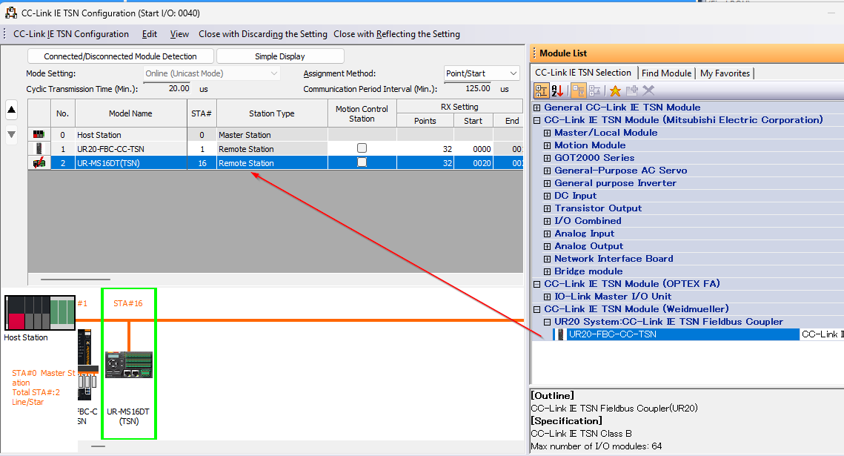Click the grey X delete icon in Module List

tap(648, 90)
